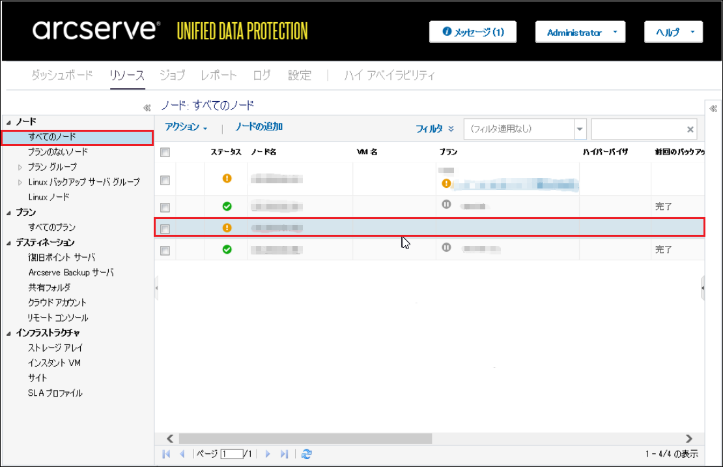723x467 pixels.
Task: Clear the search box with X icon
Action: point(690,130)
